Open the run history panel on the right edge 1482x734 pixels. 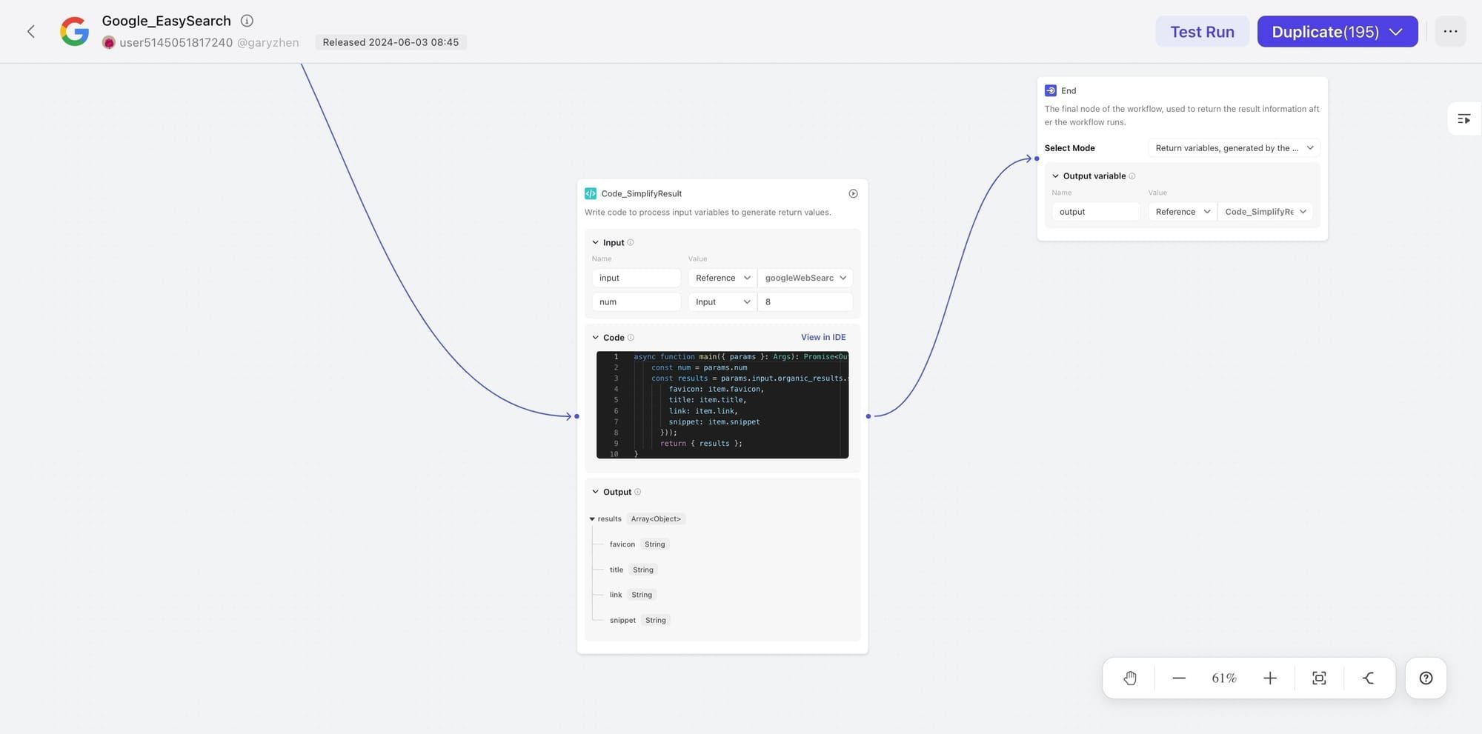click(1463, 118)
